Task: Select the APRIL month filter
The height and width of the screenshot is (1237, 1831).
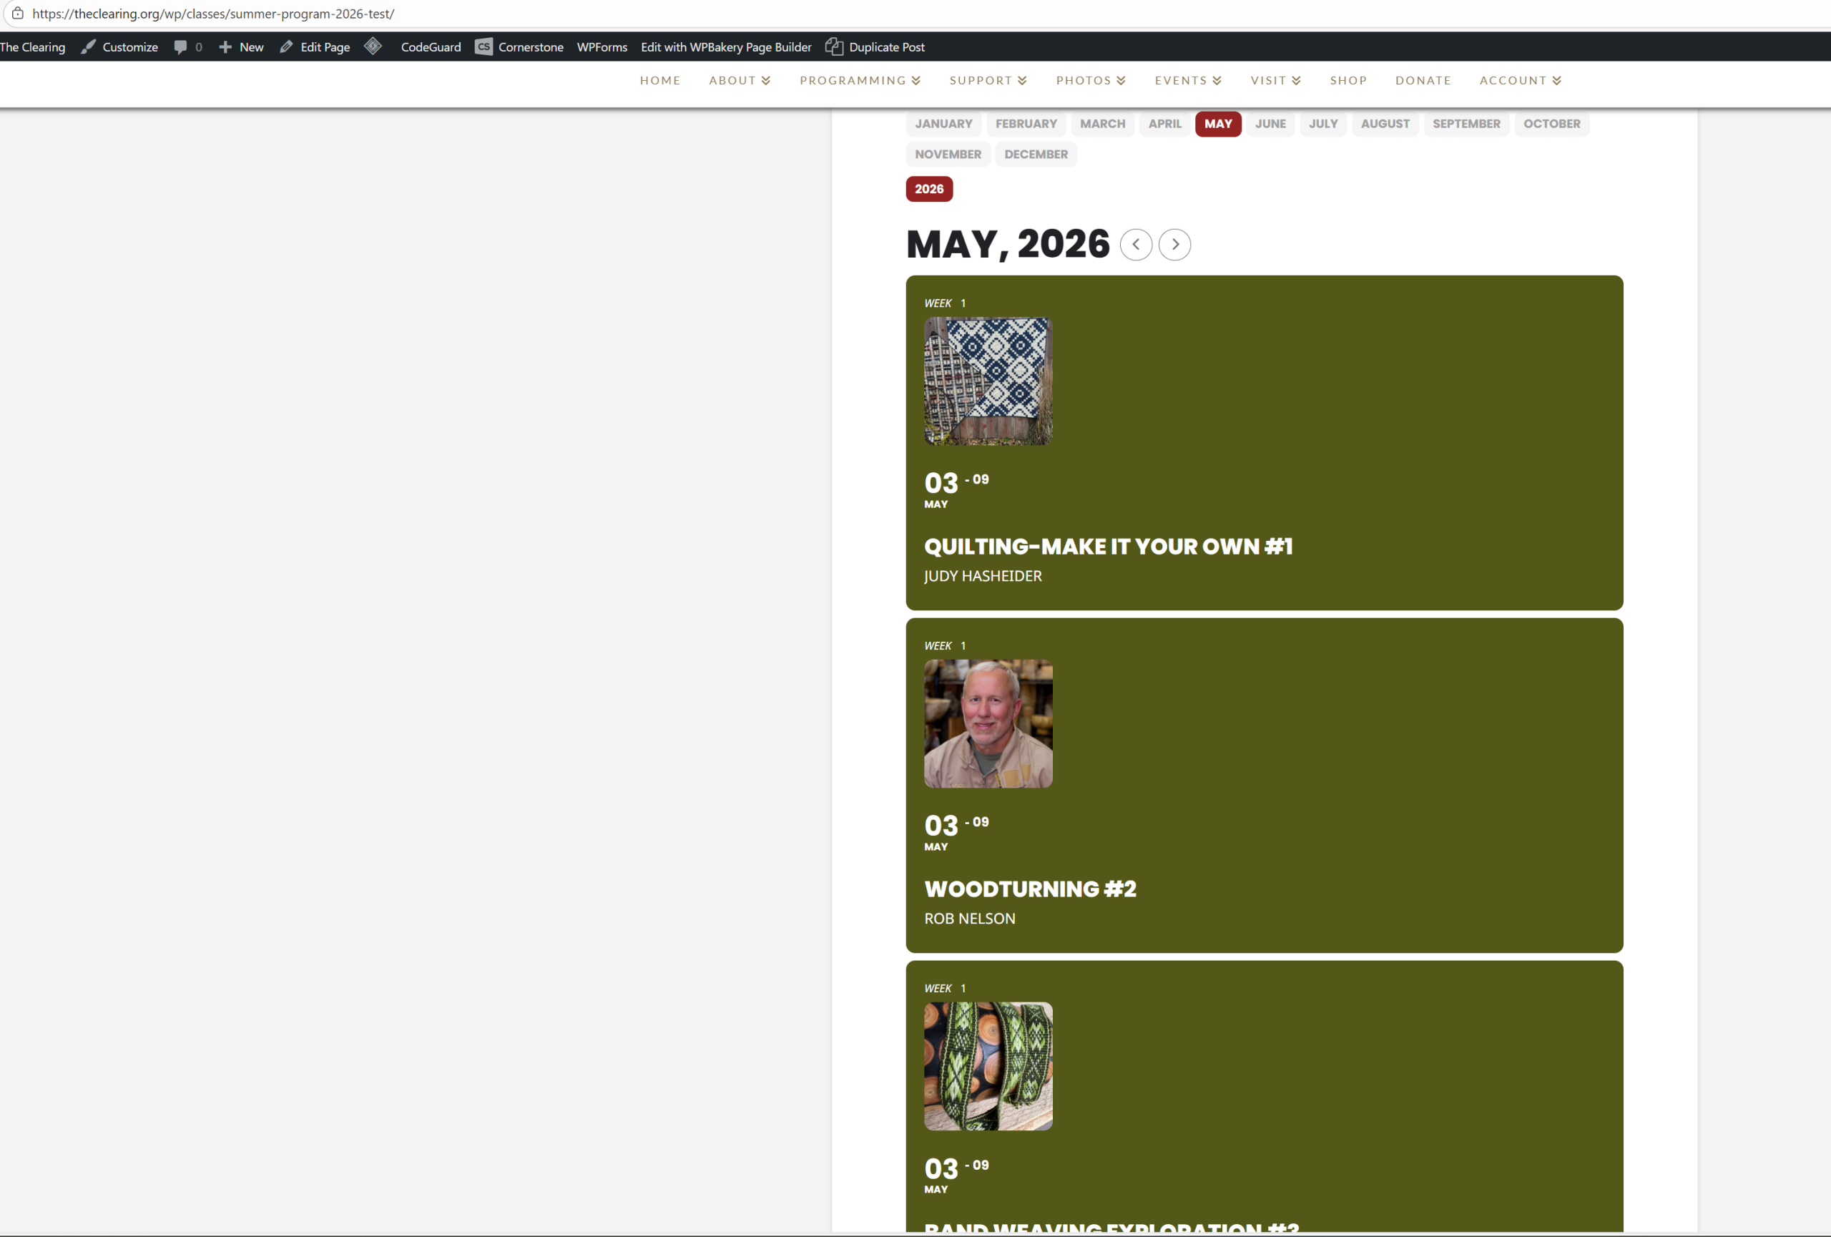Action: pyautogui.click(x=1164, y=124)
